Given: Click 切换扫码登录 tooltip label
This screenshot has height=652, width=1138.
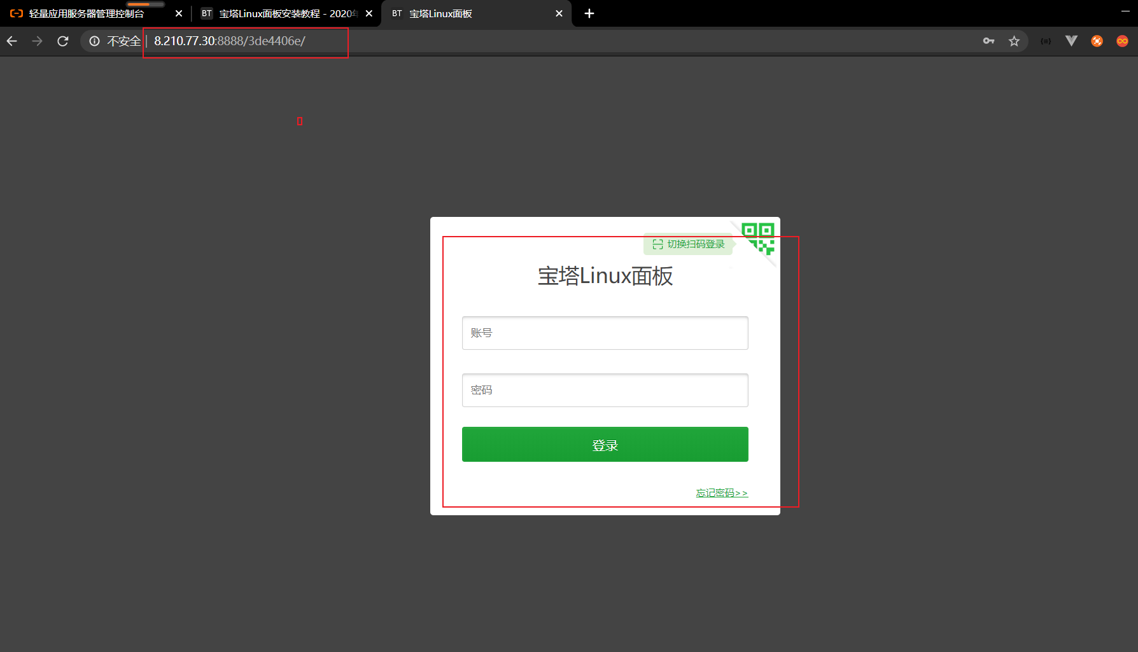Looking at the screenshot, I should coord(689,244).
